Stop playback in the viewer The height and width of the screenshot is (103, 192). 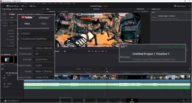pos(96,51)
